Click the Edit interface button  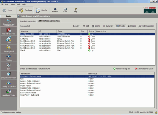tap(86, 26)
